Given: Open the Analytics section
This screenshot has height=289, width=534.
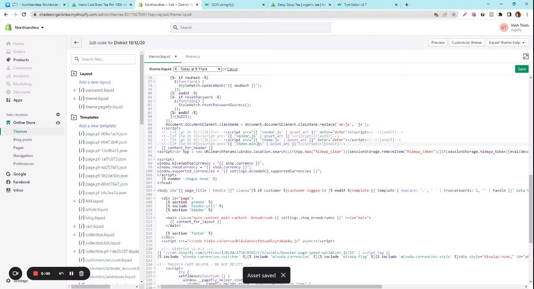Looking at the screenshot, I should coord(21,76).
